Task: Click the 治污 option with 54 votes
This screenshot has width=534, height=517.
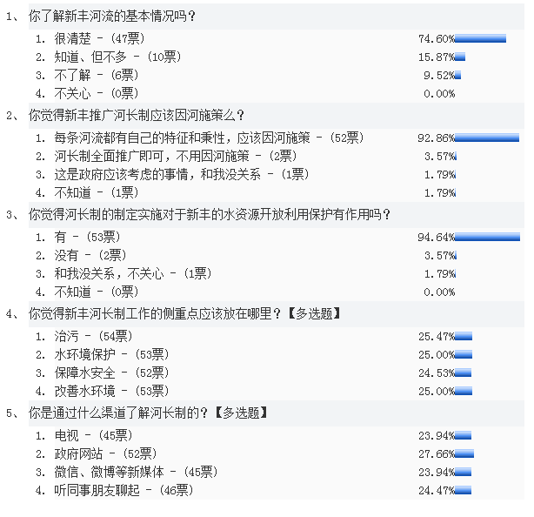Action: [93, 336]
